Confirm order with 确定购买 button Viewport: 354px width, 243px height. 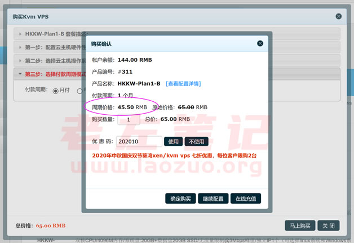pyautogui.click(x=180, y=199)
